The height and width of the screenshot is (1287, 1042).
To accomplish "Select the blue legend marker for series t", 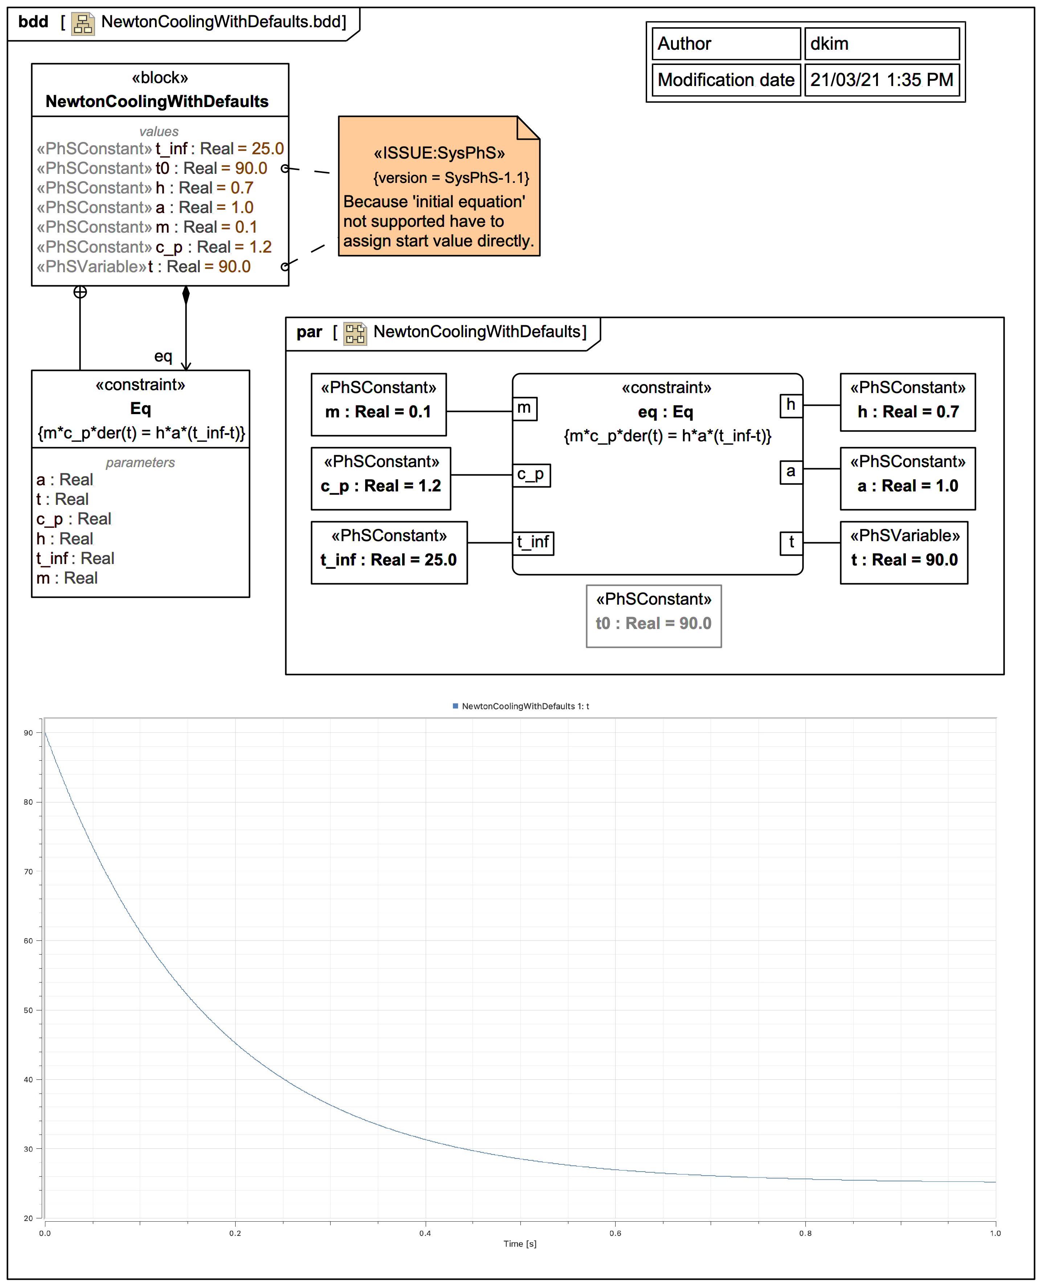I will (x=455, y=706).
